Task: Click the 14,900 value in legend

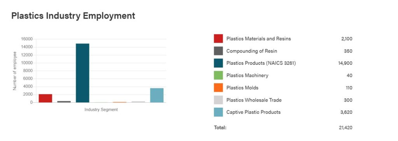Action: [345, 63]
